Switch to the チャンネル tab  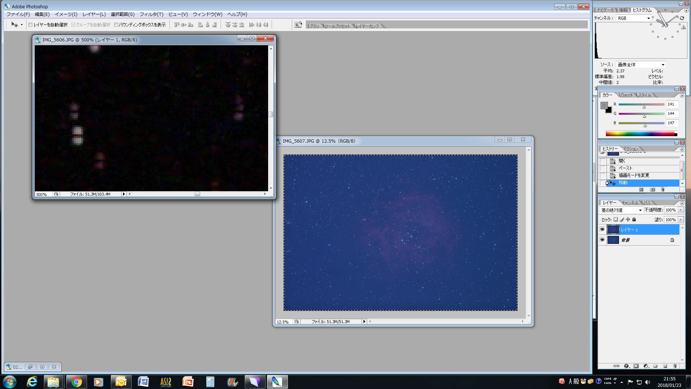pyautogui.click(x=630, y=203)
